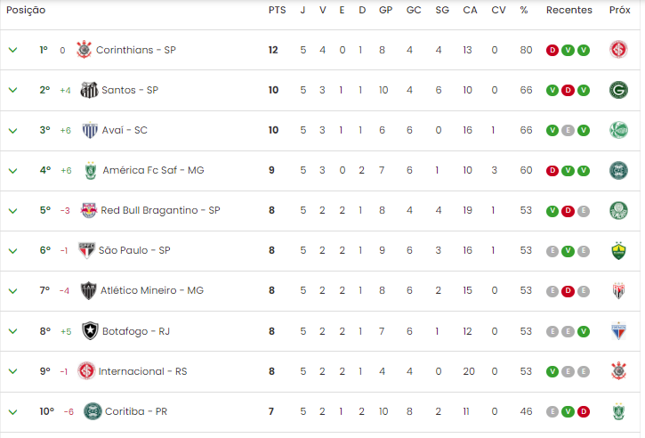This screenshot has width=645, height=438.
Task: Sort table by PTS column header
Action: (277, 11)
